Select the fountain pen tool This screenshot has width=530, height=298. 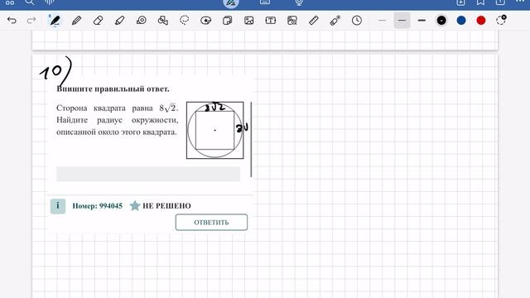(55, 21)
